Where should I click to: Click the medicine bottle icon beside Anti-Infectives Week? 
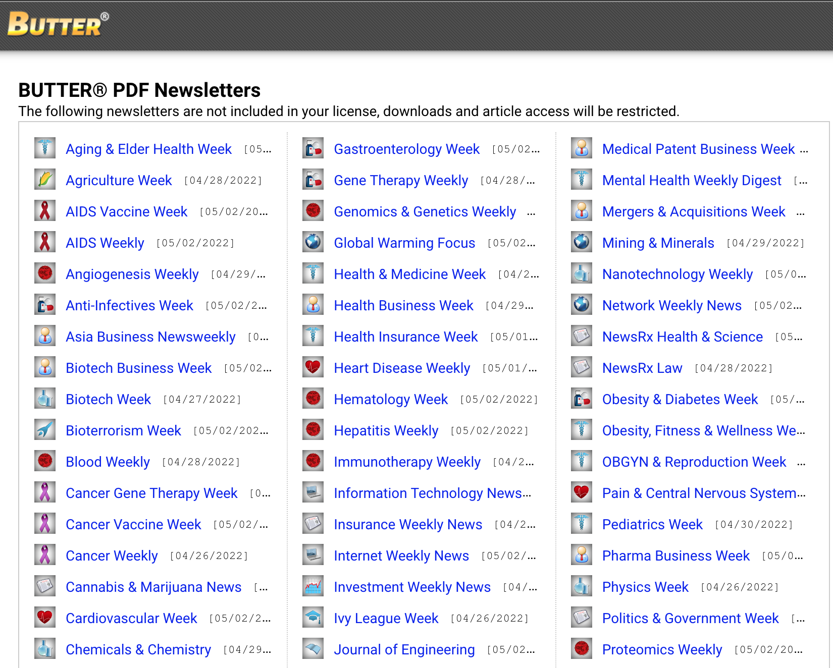tap(45, 305)
